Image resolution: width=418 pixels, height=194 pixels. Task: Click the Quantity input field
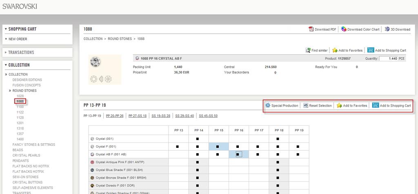click(x=389, y=58)
